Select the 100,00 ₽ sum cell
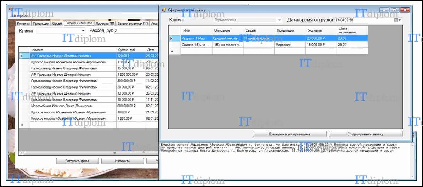423x187 pixels. (x=131, y=112)
